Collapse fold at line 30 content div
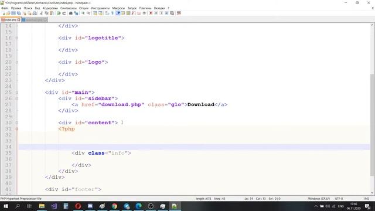 click(17, 122)
